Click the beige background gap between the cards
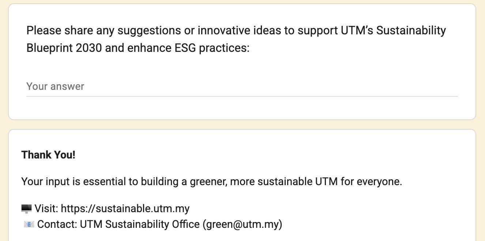This screenshot has width=485, height=241. (241, 125)
